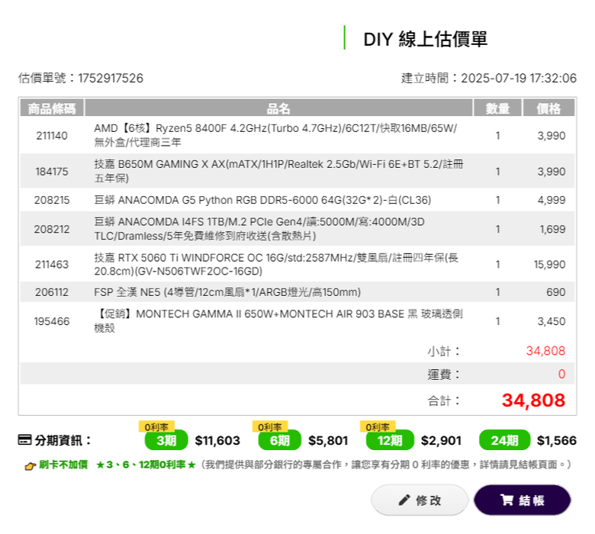Click the 價格 column header

(x=548, y=108)
